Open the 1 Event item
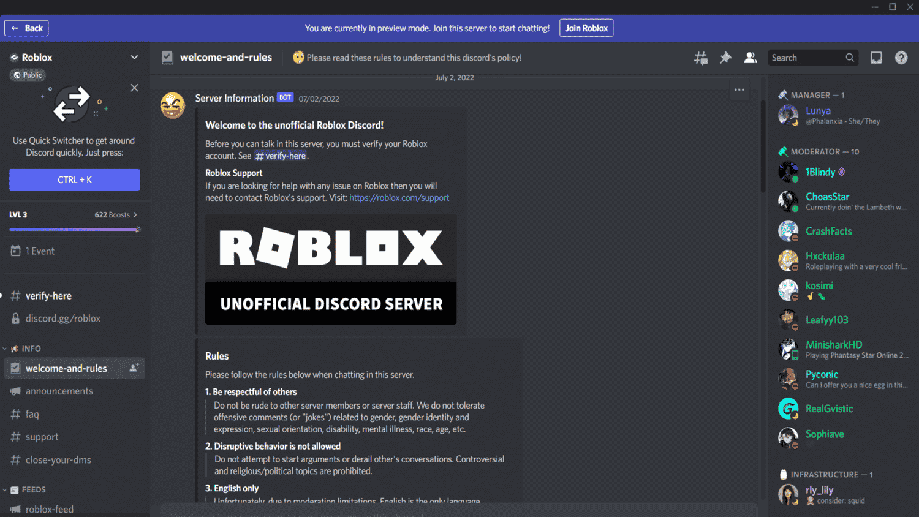Image resolution: width=919 pixels, height=517 pixels. [x=75, y=251]
